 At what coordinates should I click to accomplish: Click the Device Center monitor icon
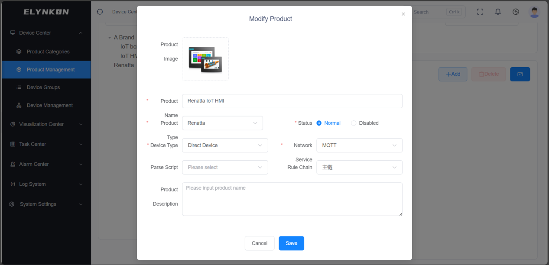(13, 33)
